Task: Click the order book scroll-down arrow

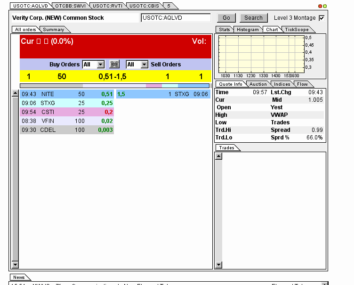Action: 16,265
